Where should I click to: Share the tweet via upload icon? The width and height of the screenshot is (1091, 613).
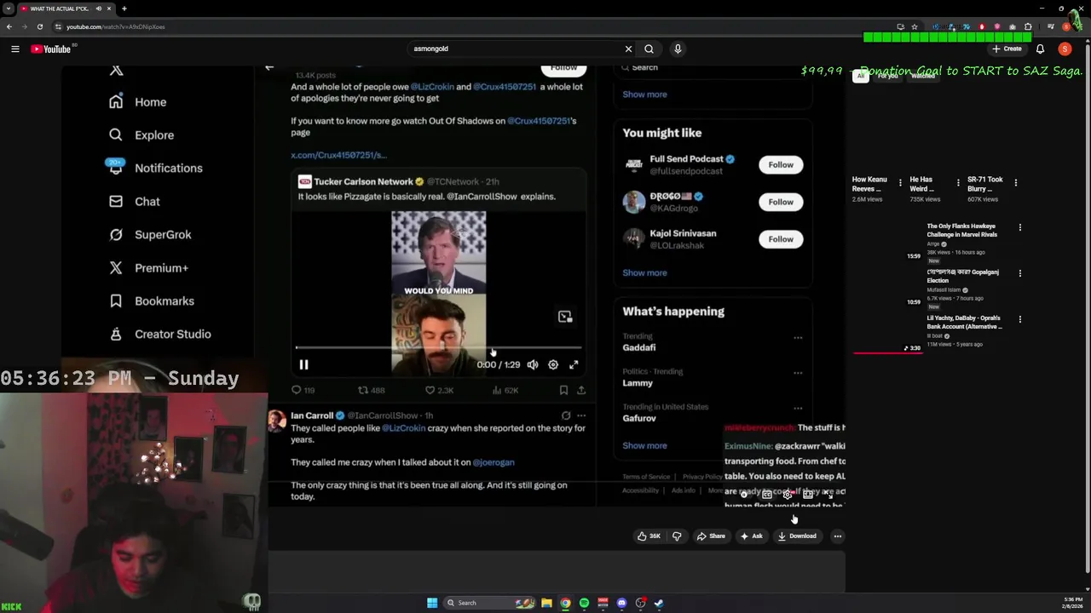(581, 390)
